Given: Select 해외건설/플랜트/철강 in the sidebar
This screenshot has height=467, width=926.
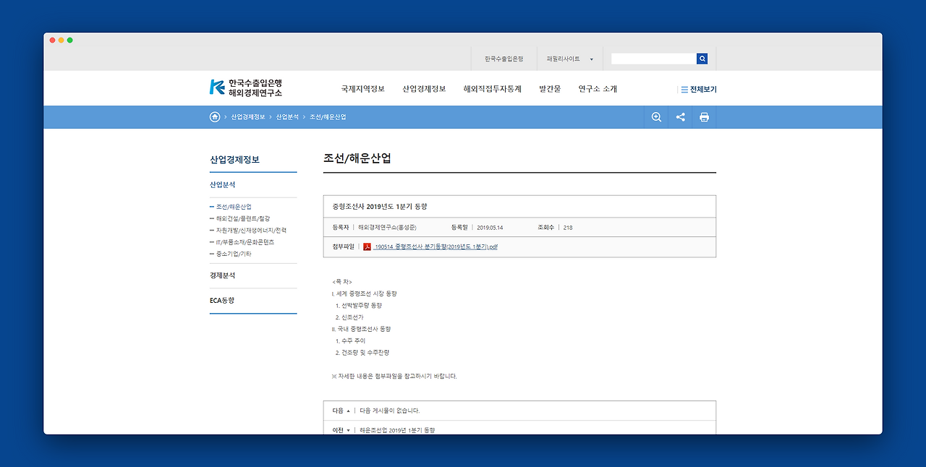Looking at the screenshot, I should (x=243, y=218).
